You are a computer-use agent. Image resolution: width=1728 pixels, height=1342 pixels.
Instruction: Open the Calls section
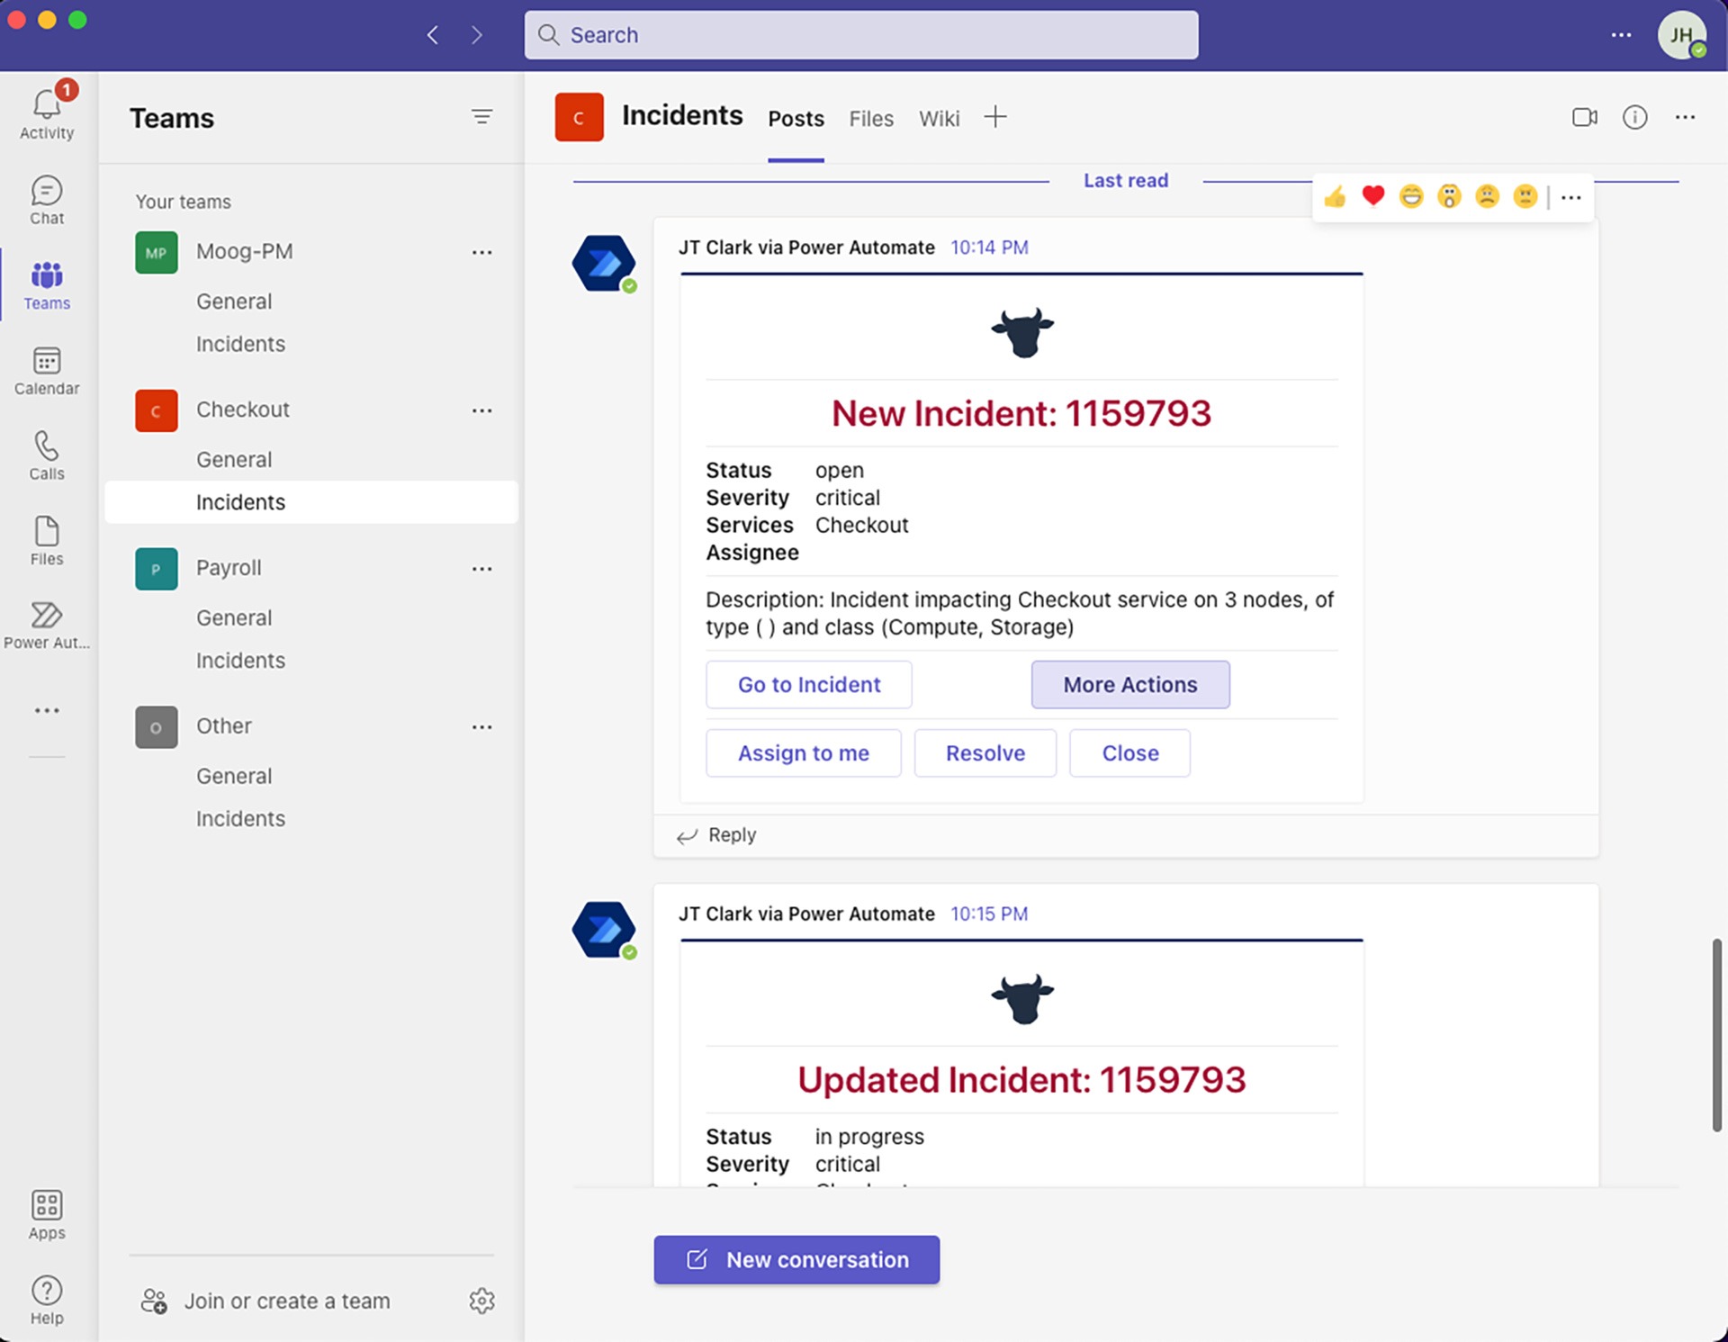pos(47,455)
